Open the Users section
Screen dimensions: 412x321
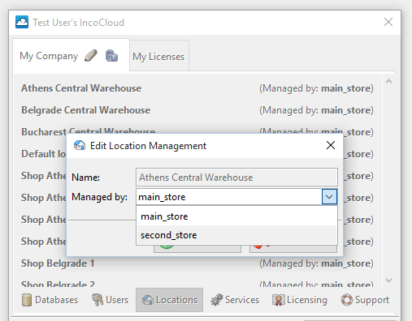pyautogui.click(x=110, y=300)
